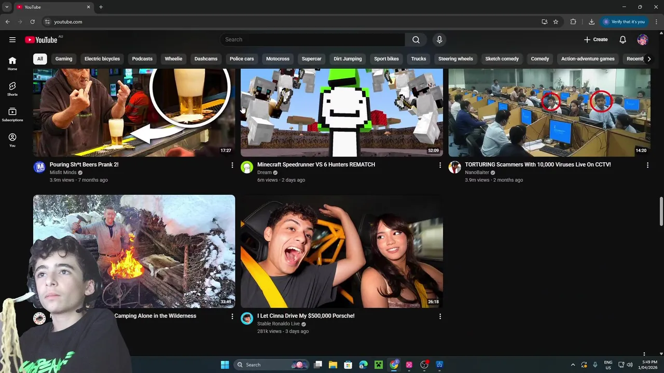This screenshot has width=664, height=373.
Task: Show hidden system tray icons
Action: (x=573, y=365)
